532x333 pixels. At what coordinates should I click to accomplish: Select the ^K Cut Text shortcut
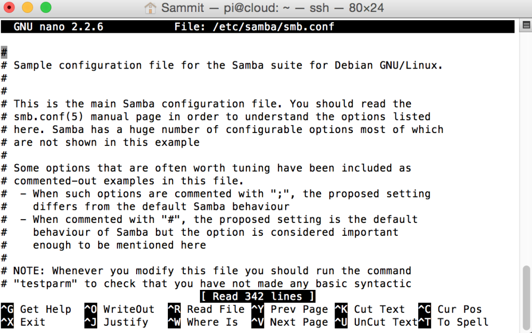point(370,309)
